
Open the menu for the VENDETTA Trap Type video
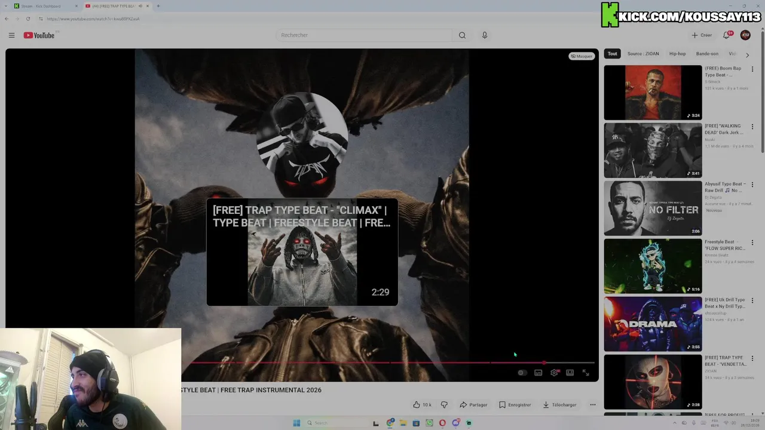(752, 359)
